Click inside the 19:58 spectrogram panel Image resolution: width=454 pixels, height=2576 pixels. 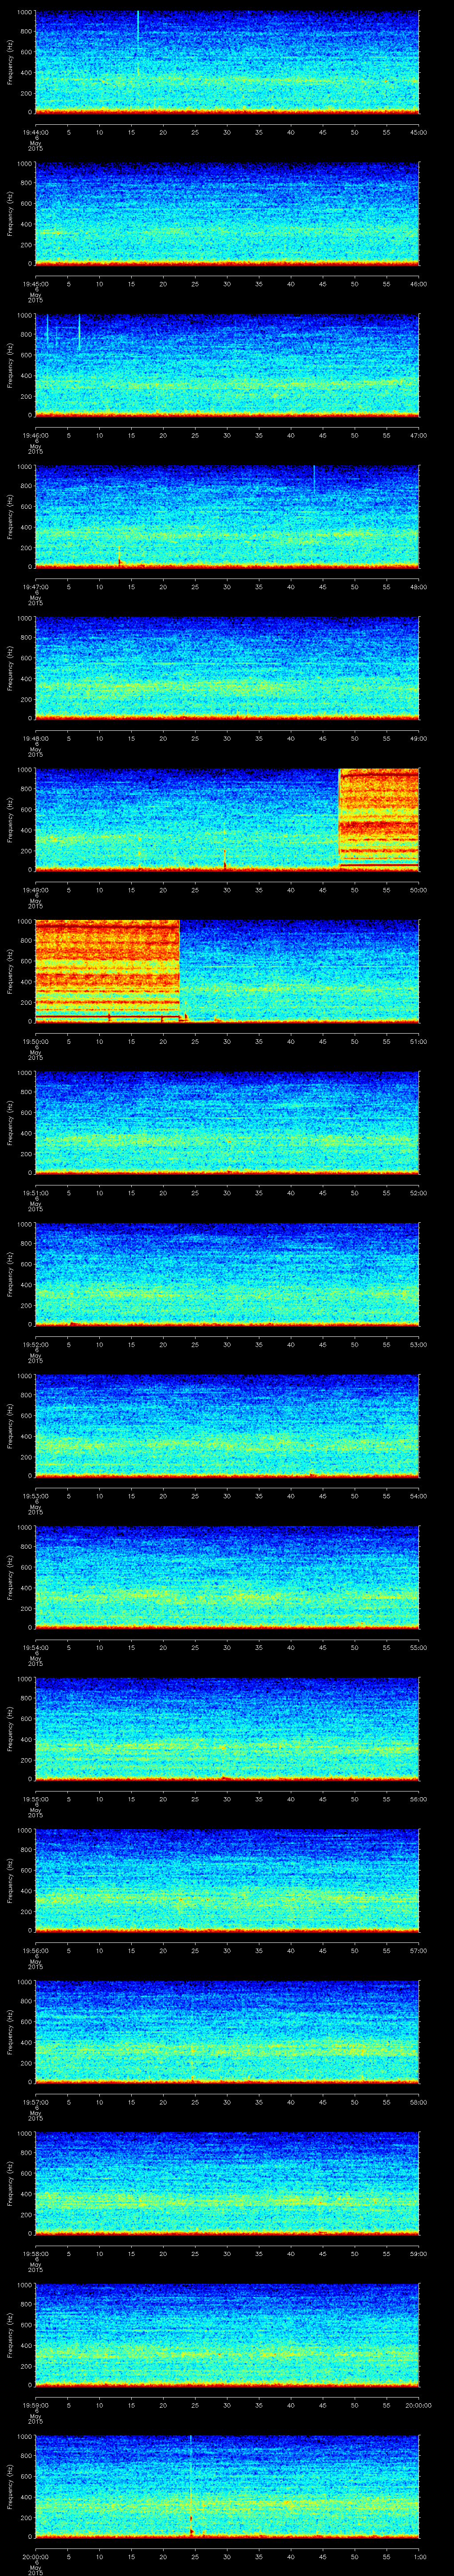(x=227, y=2182)
